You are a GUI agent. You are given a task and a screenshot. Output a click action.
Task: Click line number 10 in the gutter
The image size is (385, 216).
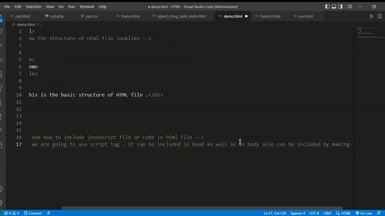tap(19, 95)
